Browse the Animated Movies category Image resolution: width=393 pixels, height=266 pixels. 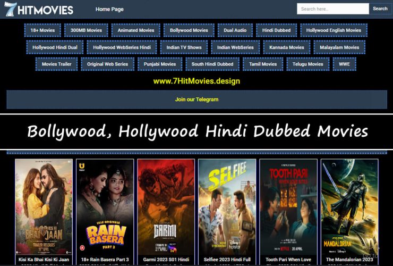coord(136,30)
